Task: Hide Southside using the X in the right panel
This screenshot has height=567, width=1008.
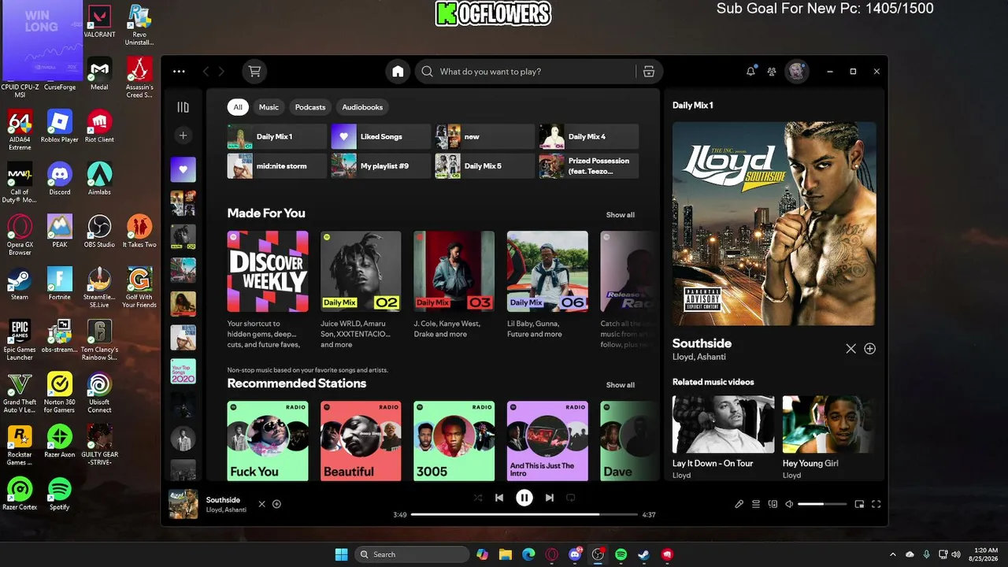Action: 850,349
